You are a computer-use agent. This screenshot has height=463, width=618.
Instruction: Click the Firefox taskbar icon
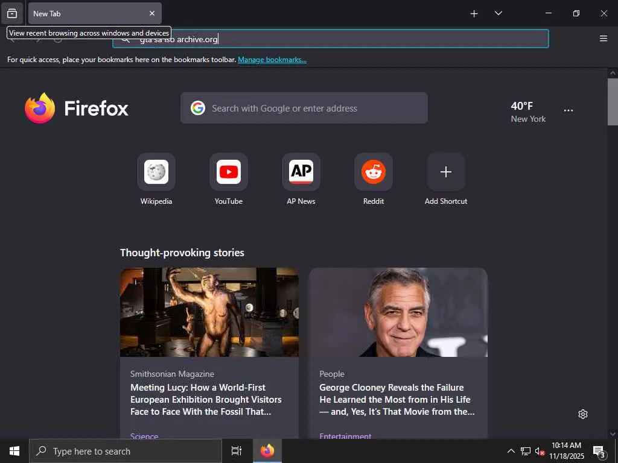pyautogui.click(x=267, y=451)
